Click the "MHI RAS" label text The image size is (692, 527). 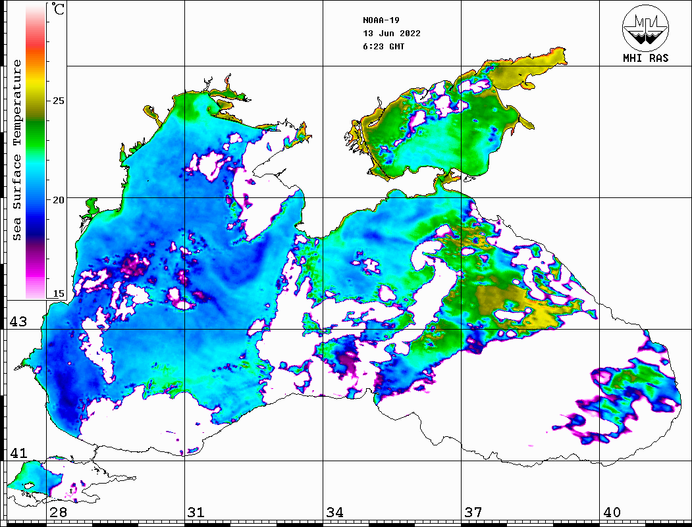[645, 58]
